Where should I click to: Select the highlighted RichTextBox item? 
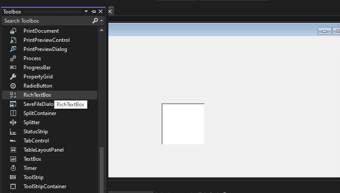[50, 95]
